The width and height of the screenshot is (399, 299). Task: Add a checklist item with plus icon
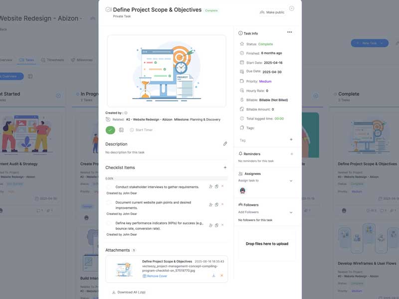tap(225, 167)
